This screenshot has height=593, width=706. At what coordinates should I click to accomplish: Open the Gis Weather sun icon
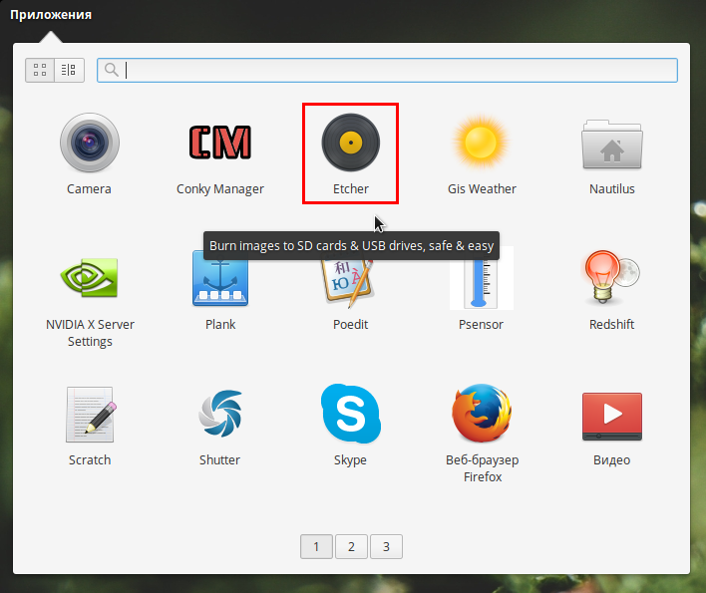(x=481, y=143)
